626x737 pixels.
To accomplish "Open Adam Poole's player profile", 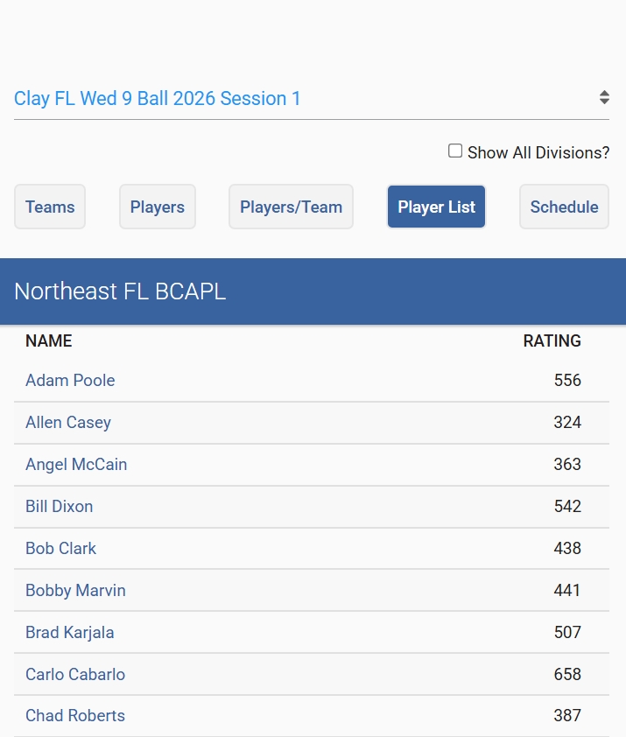I will point(70,381).
